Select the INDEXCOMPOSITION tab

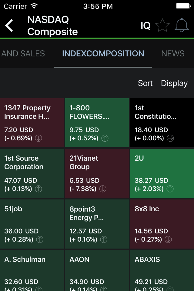[103, 53]
